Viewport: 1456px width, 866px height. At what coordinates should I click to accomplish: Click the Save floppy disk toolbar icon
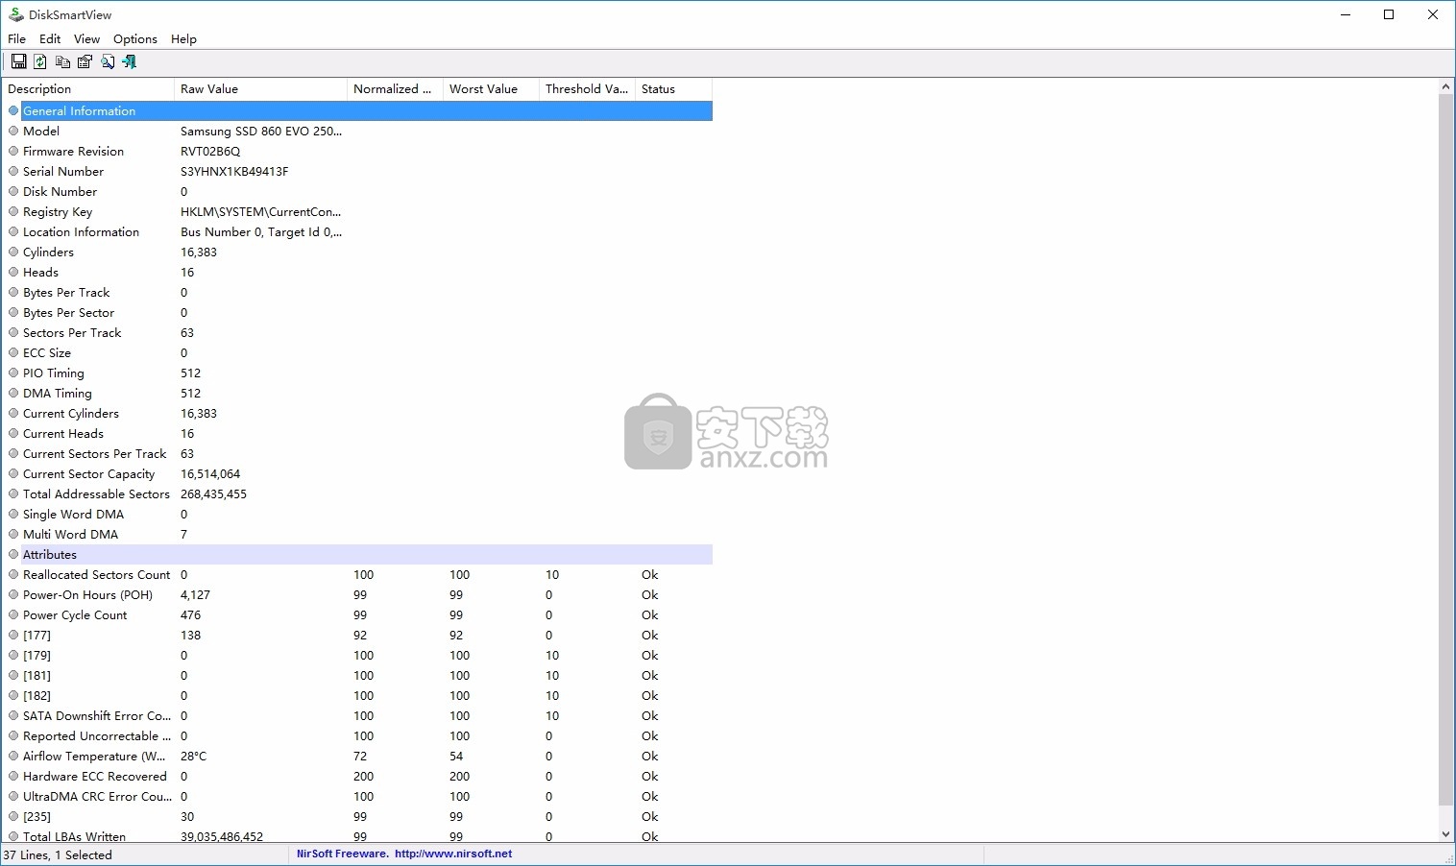[18, 61]
